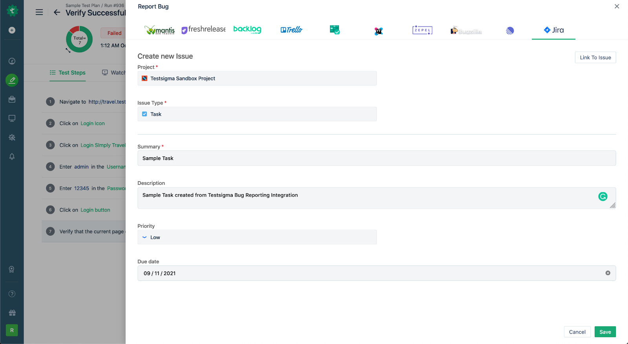Click the plus create icon in sidebar
The width and height of the screenshot is (628, 344).
coord(12,30)
